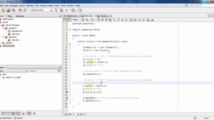Click the Uncomment lines icon in editor toolbar
214x120 pixels.
(152, 20)
